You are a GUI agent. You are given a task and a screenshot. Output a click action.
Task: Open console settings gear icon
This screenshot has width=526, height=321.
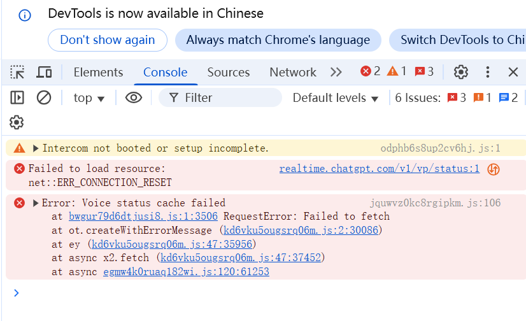tap(17, 122)
